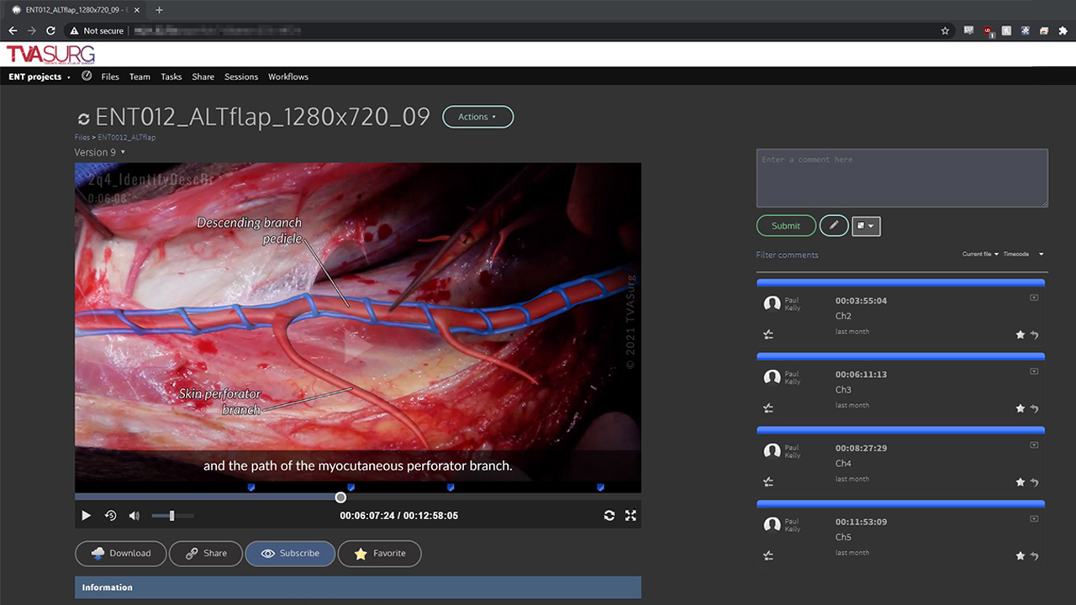Click the checklist task icon on Ch4 comment
Viewport: 1076px width, 605px height.
[x=768, y=482]
